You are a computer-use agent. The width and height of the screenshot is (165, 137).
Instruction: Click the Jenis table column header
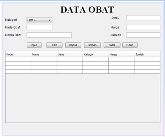coord(70,55)
